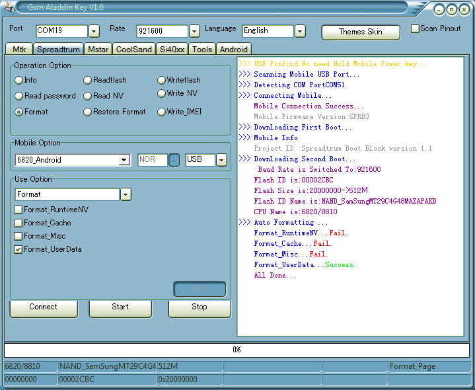Click the Stop button

(200, 308)
